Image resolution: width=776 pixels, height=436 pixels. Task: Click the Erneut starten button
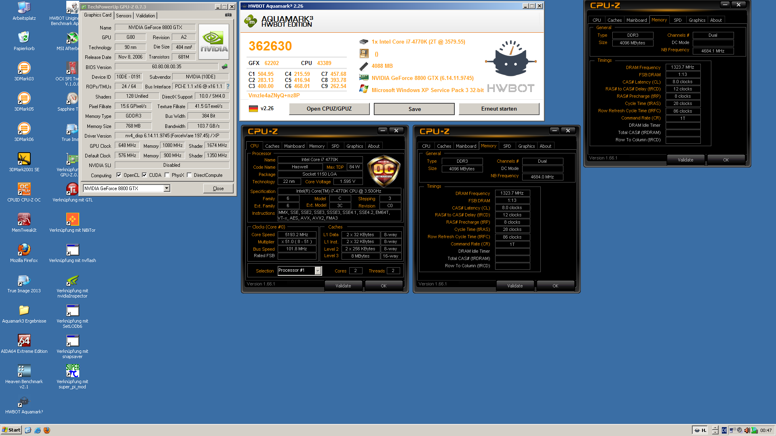pos(499,109)
